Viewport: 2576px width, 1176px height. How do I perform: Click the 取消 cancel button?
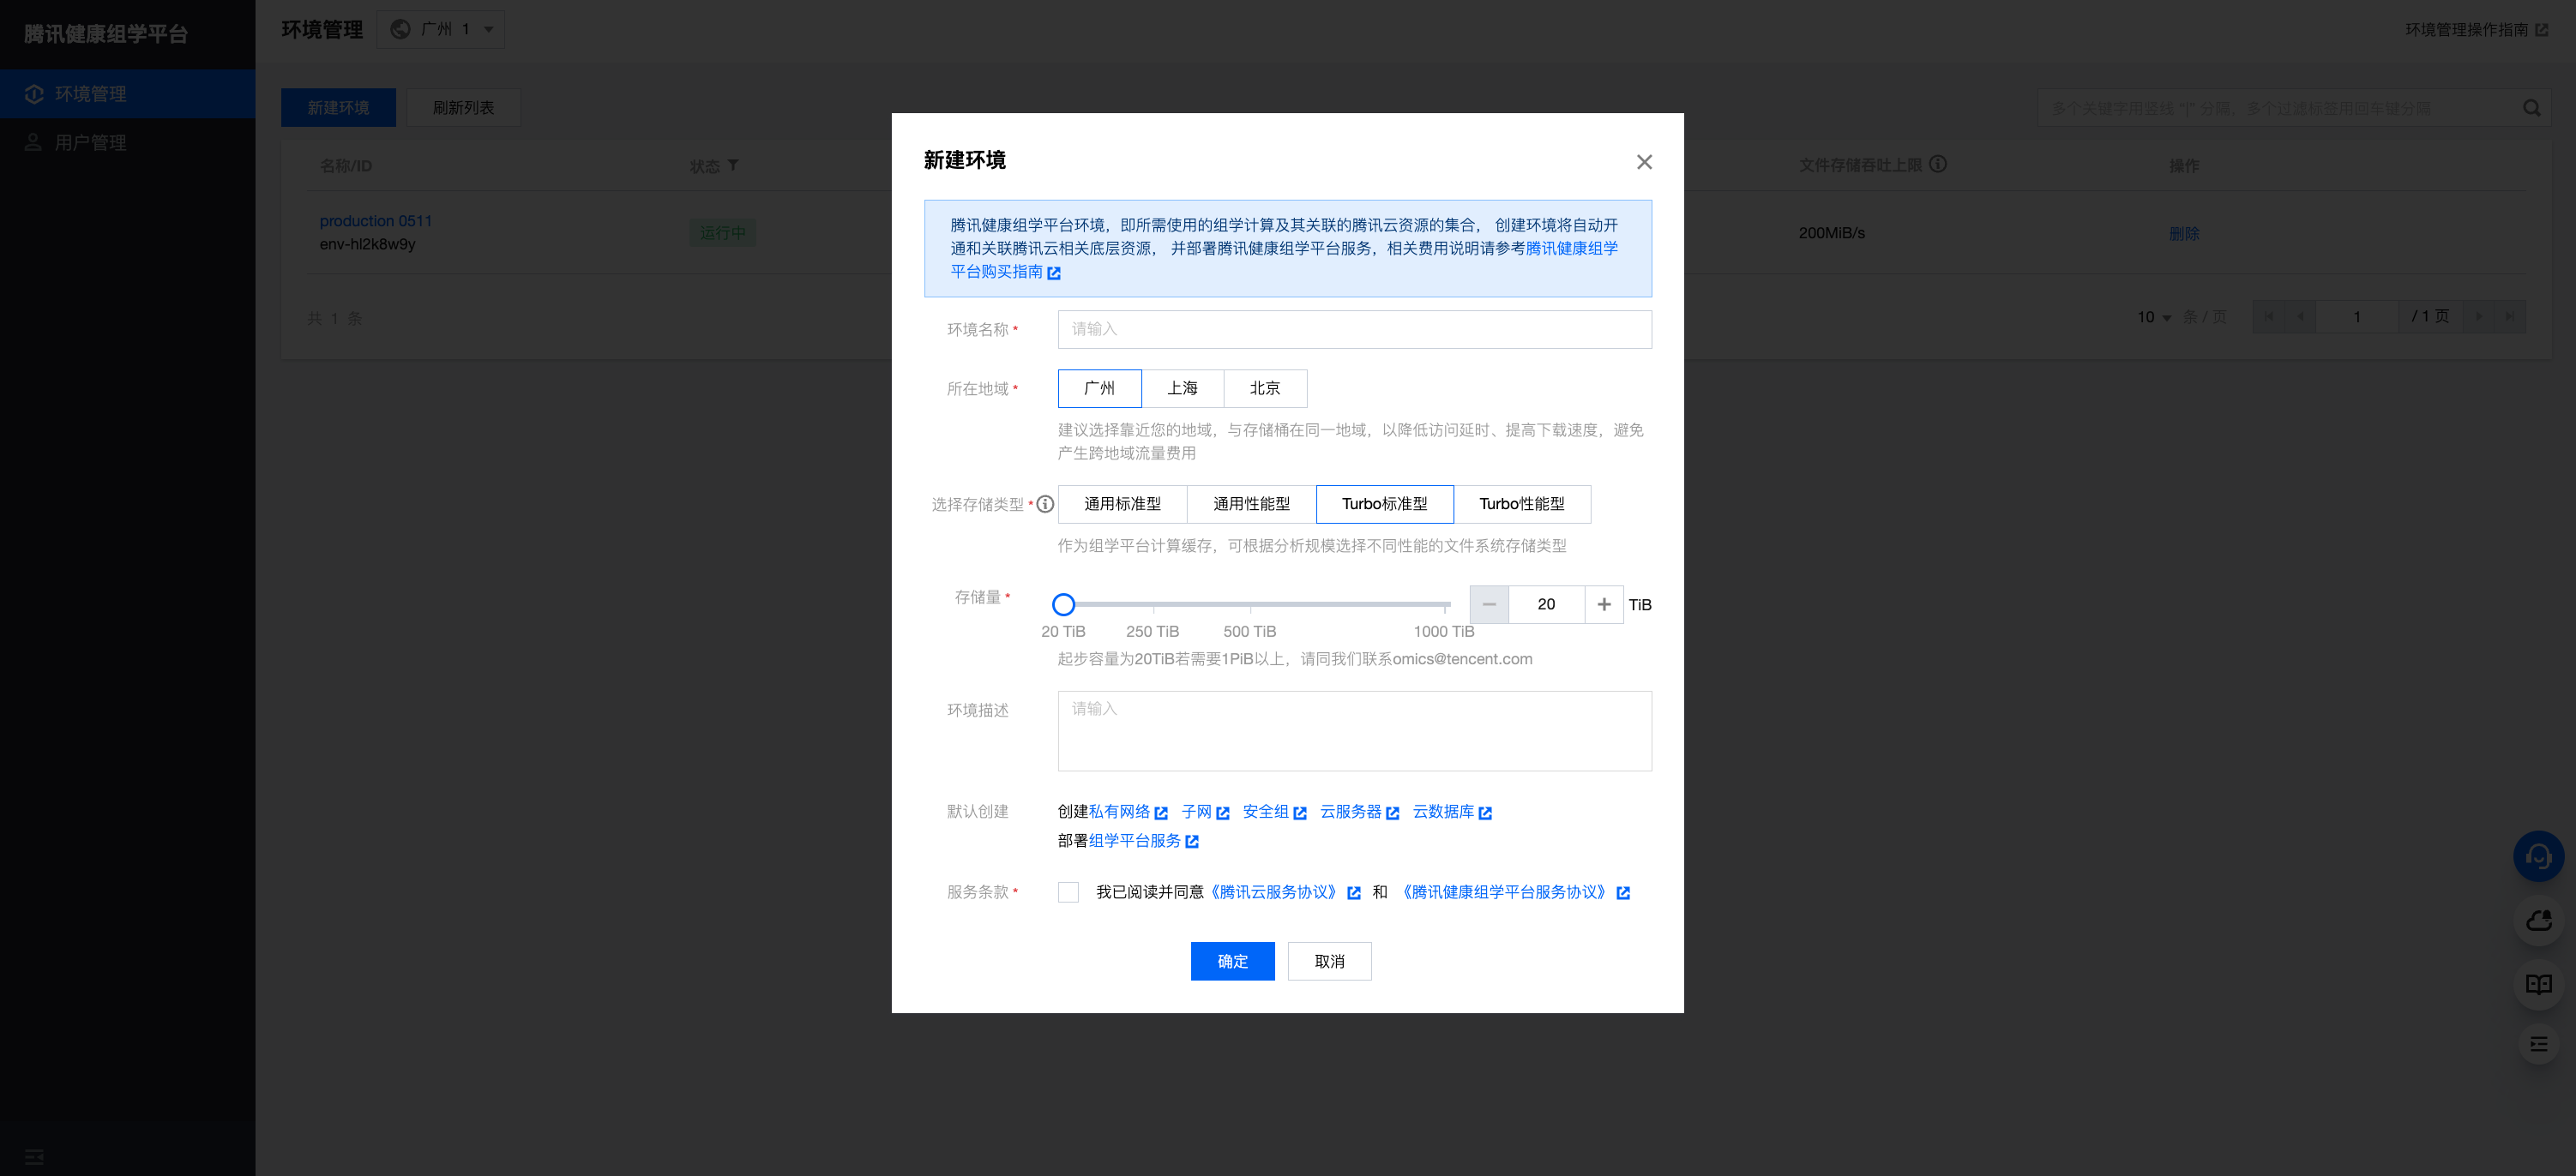[1329, 961]
